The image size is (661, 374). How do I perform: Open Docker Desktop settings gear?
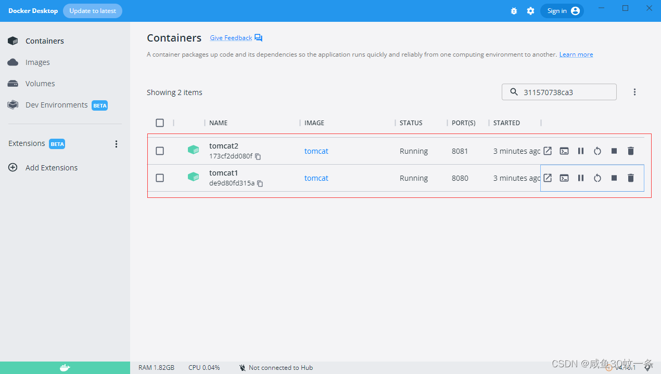[530, 10]
